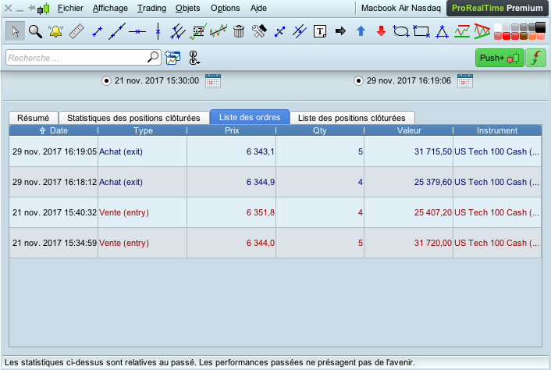Sort by the Instrument column header

click(497, 130)
